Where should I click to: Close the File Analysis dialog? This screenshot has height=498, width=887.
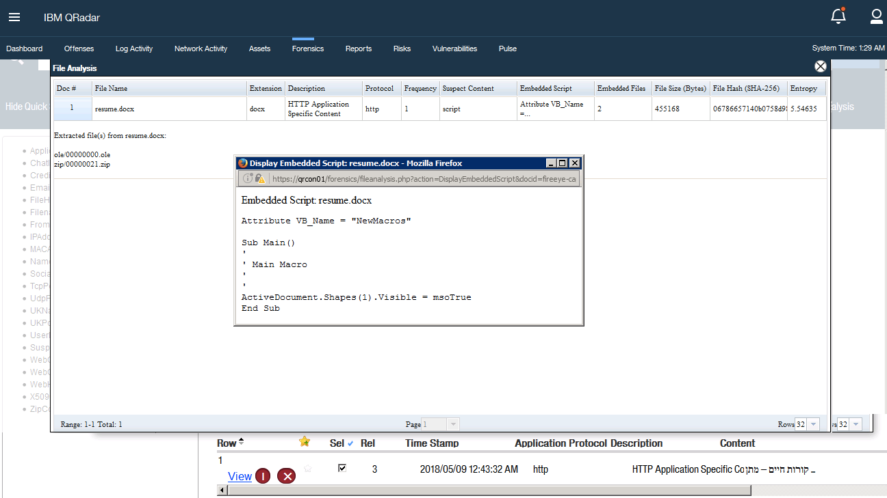tap(821, 66)
